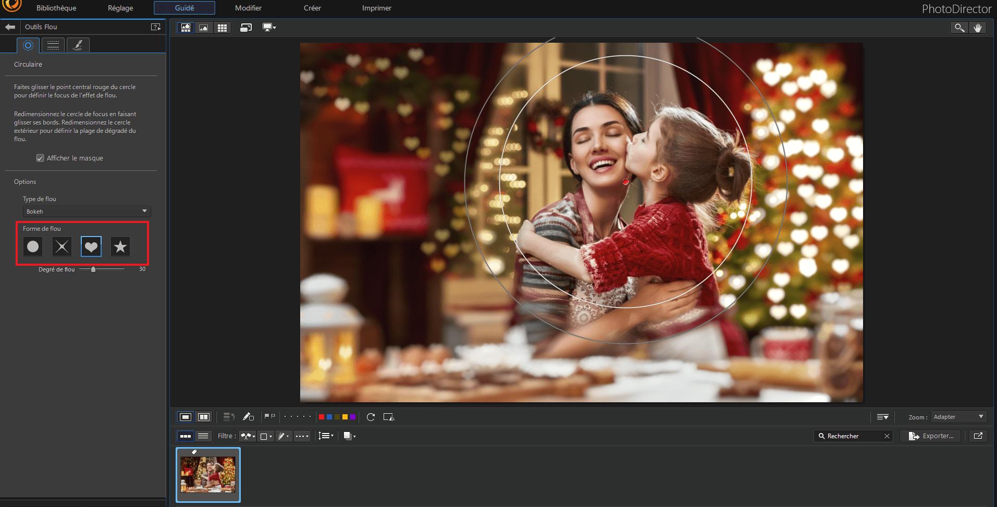Select the linear blur tool
Screen dimensions: 997x507
click(53, 45)
